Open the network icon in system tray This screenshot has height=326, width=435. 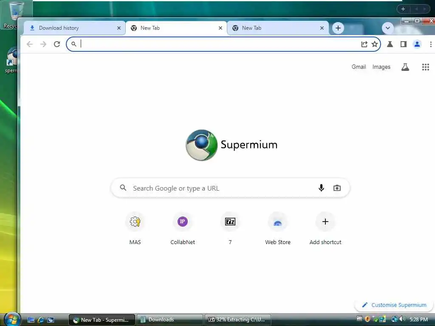click(x=394, y=319)
